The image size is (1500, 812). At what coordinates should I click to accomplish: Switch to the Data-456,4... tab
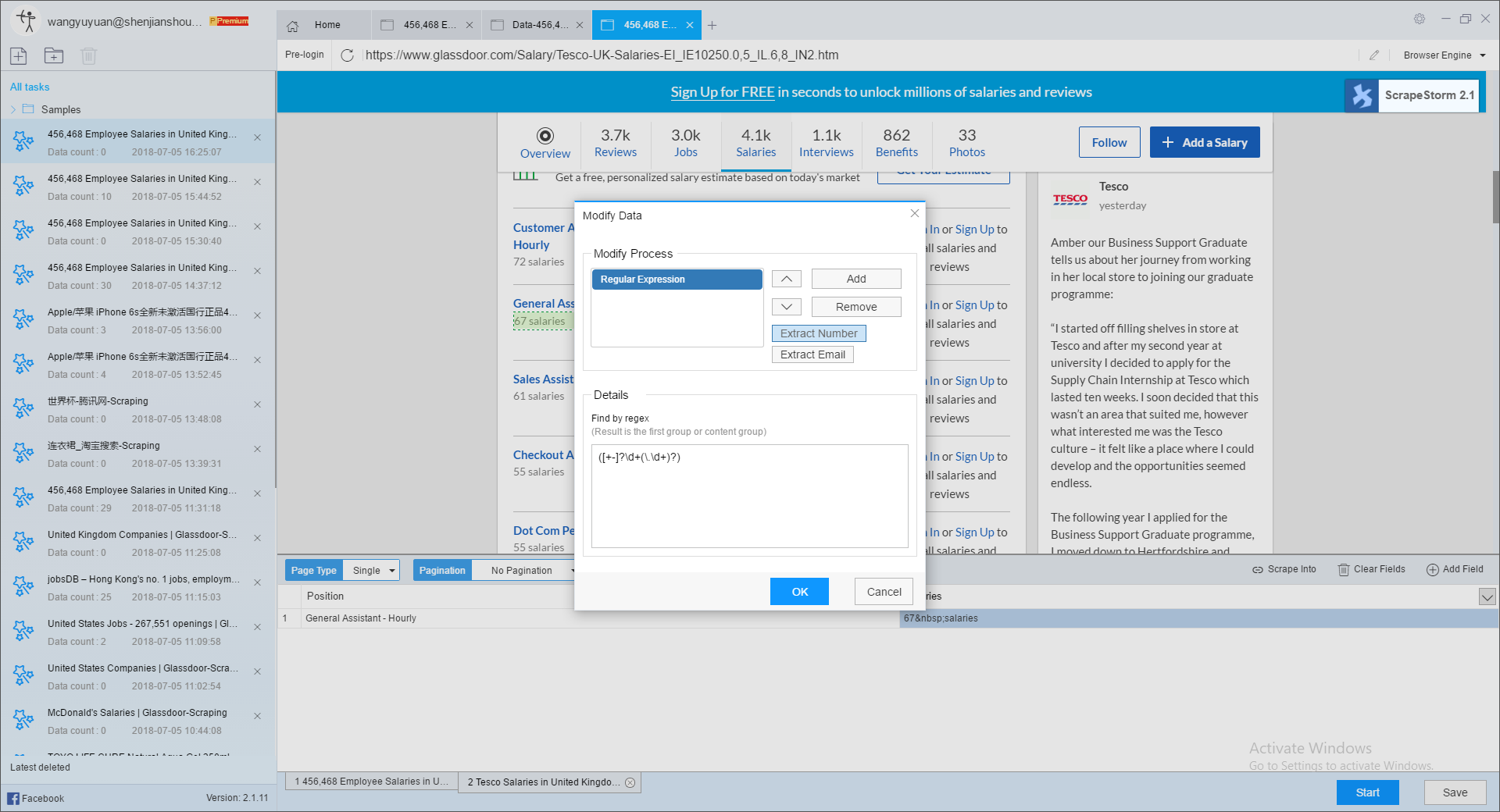pos(537,25)
